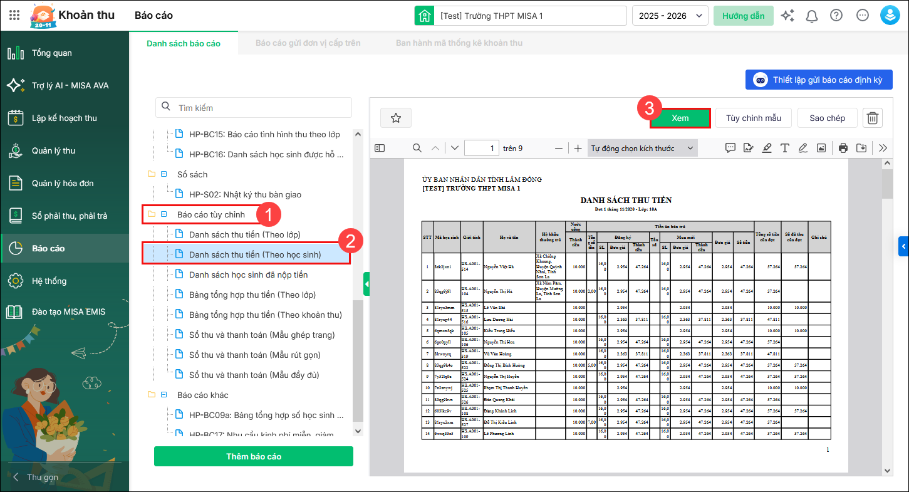The height and width of the screenshot is (492, 909).
Task: Click the green Xem button
Action: 680,118
